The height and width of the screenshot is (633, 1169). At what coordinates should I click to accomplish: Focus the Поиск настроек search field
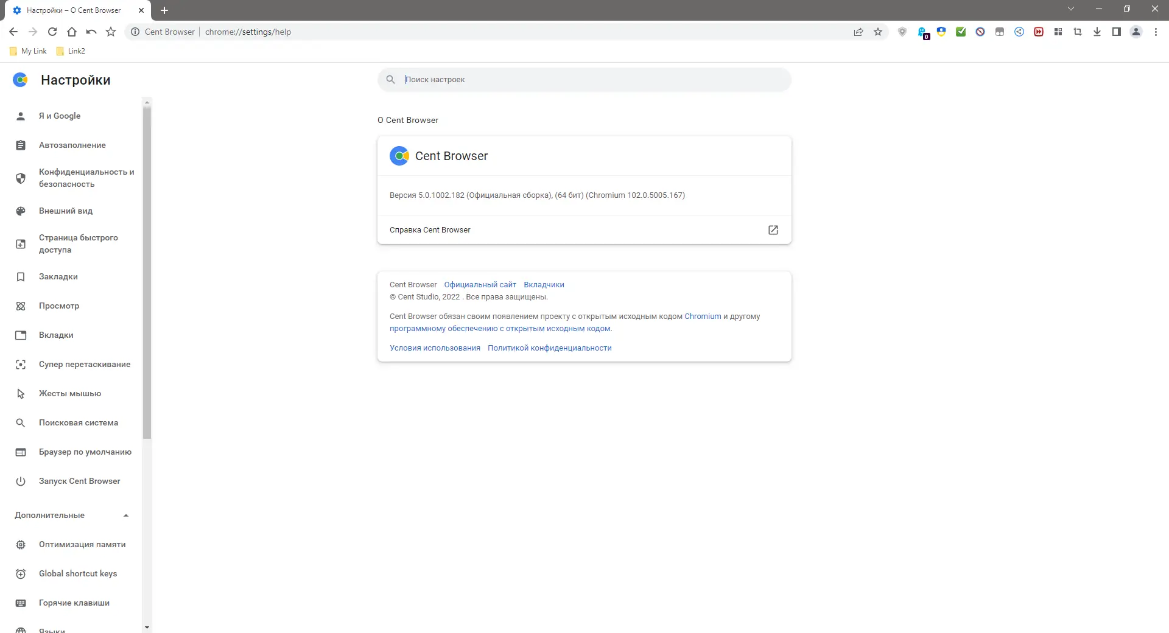tap(584, 80)
